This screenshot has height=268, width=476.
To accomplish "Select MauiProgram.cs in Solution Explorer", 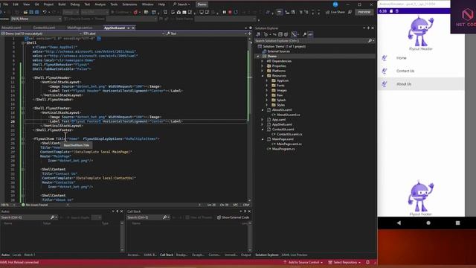I will coord(283,149).
